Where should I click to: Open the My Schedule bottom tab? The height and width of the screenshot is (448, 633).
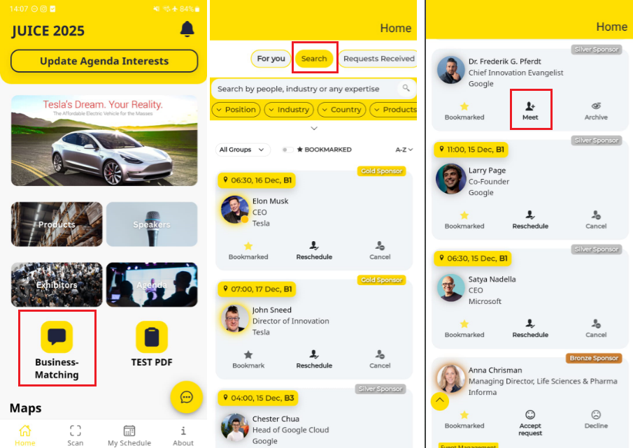(129, 435)
